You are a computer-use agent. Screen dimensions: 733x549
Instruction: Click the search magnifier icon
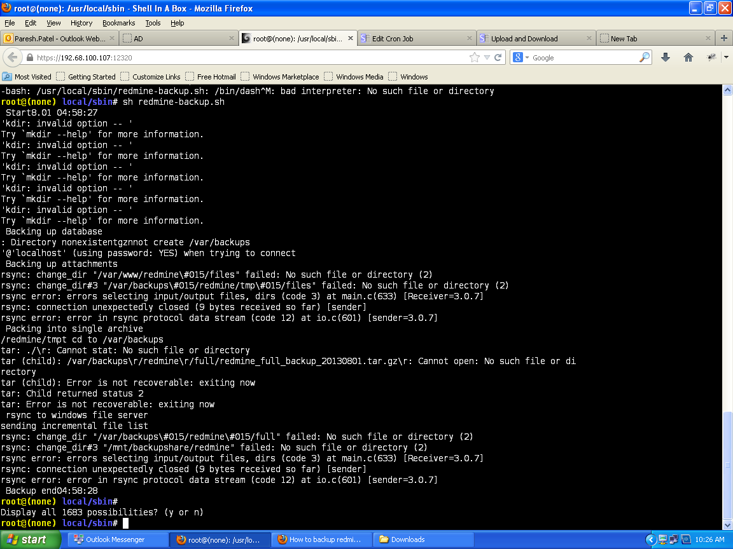tap(645, 57)
